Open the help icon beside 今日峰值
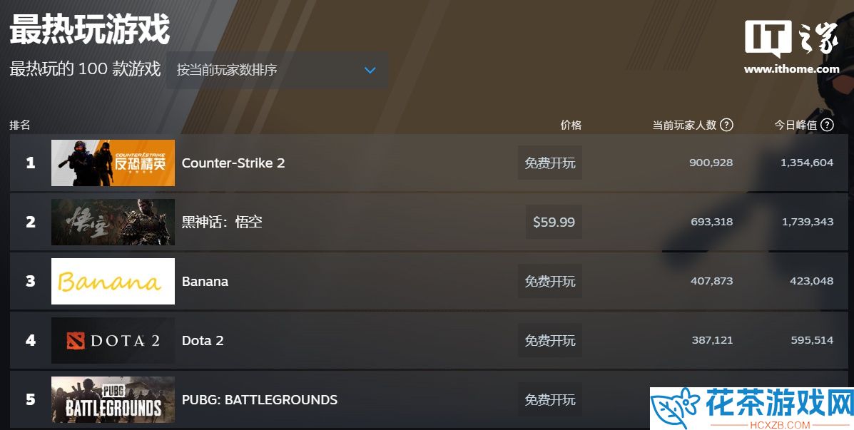Viewport: 854px width, 430px height. click(827, 126)
